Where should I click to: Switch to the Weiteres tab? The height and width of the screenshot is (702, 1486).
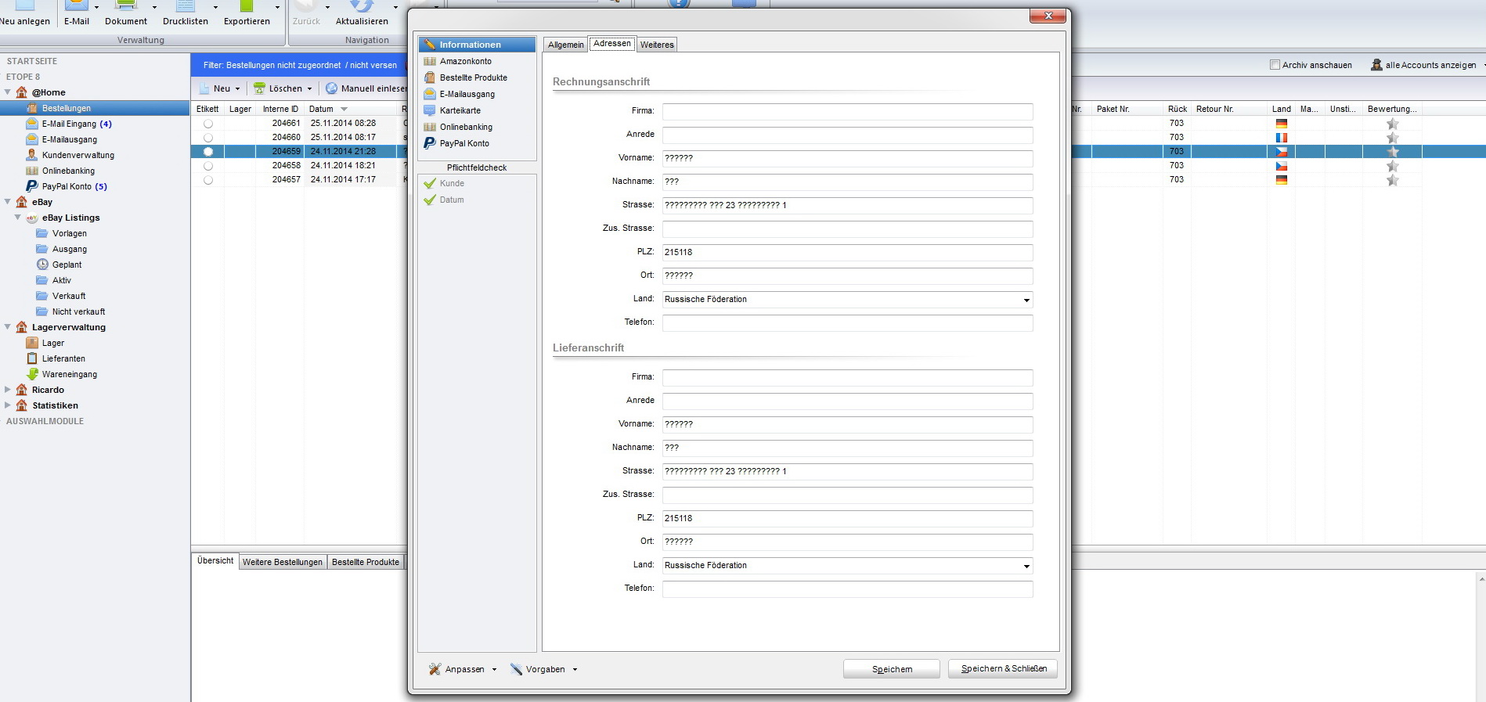(656, 45)
